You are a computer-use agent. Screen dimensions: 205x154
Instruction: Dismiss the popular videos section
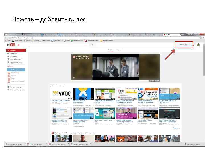coord(179,133)
